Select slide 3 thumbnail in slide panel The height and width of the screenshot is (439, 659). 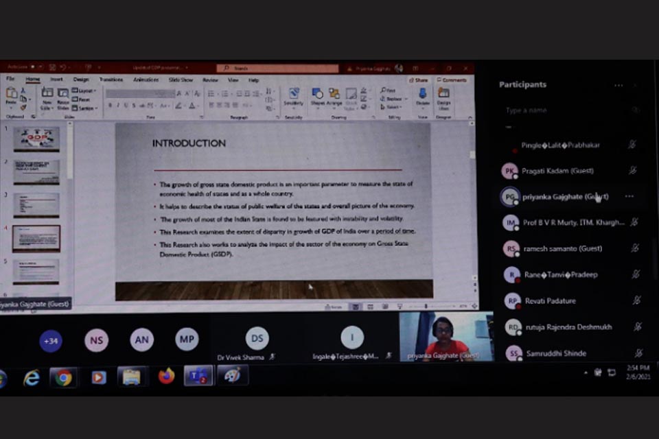point(36,205)
